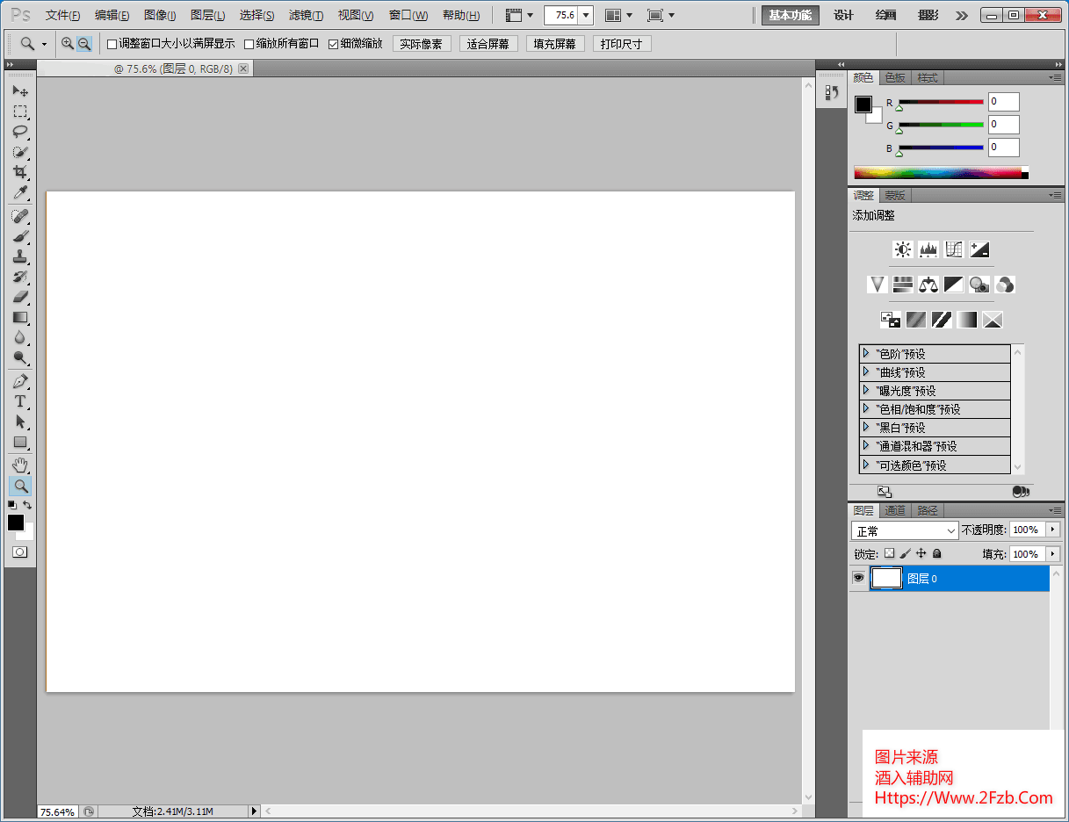Image resolution: width=1069 pixels, height=822 pixels.
Task: Hide 图层 0 using the eye icon
Action: click(858, 578)
